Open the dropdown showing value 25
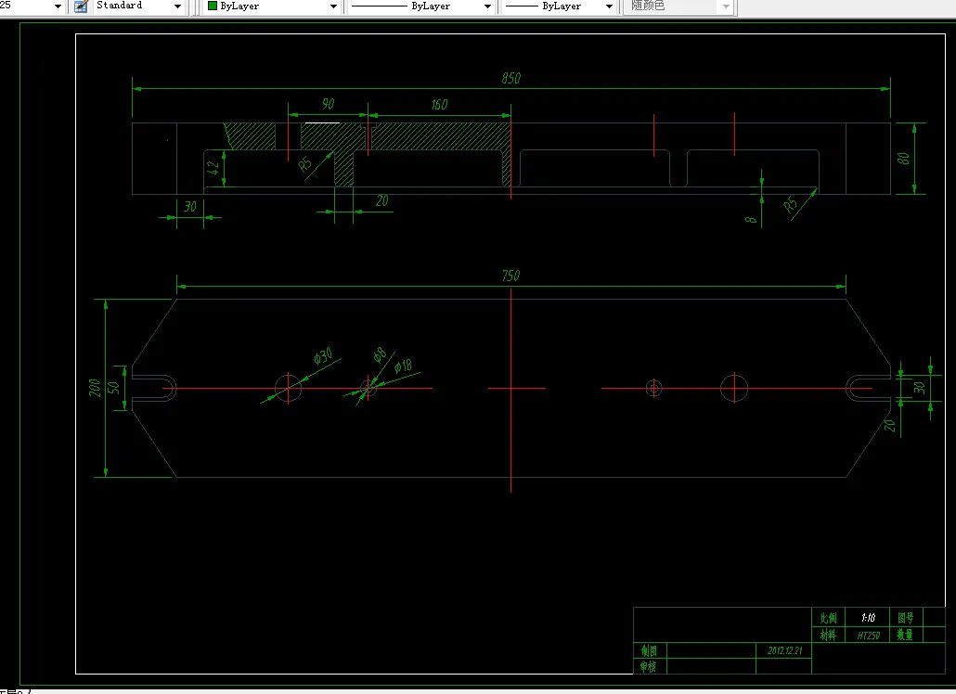The image size is (956, 694). point(58,6)
